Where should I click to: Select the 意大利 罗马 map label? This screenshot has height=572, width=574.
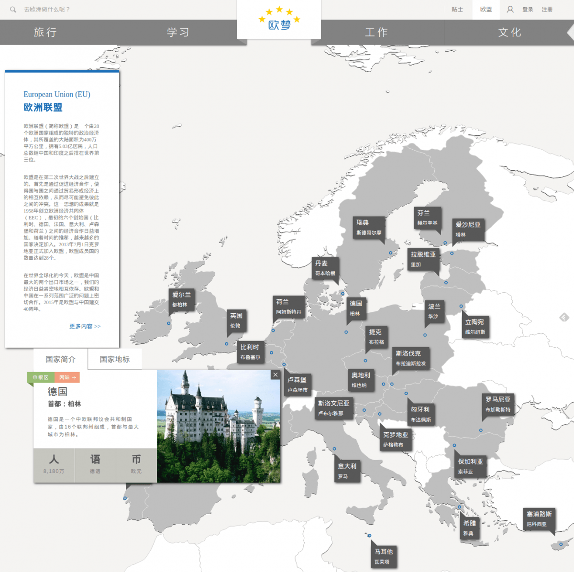(x=347, y=471)
